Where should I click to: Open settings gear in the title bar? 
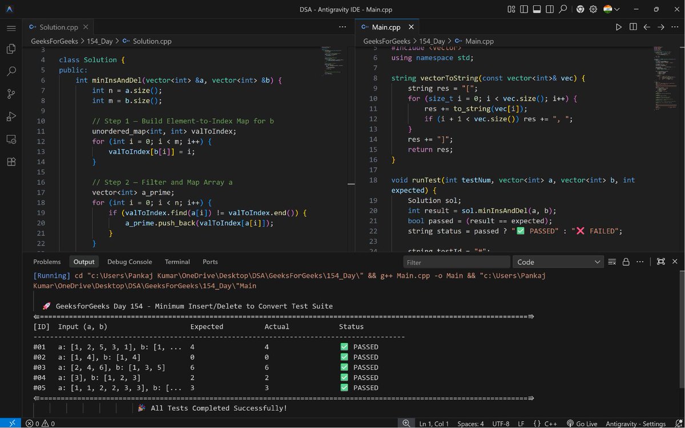coord(593,9)
